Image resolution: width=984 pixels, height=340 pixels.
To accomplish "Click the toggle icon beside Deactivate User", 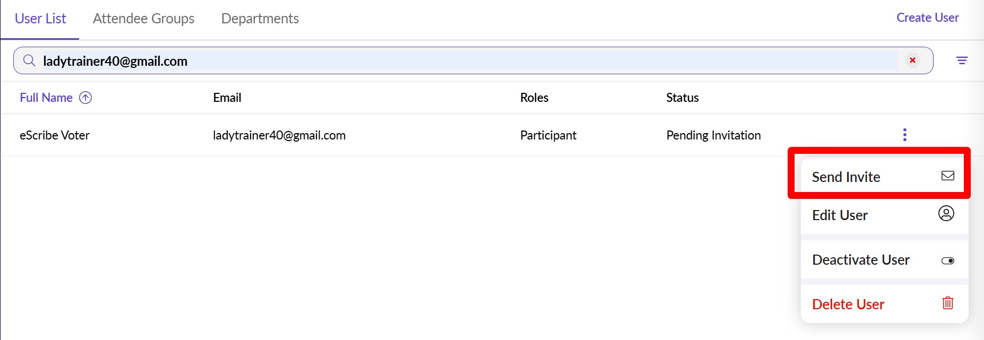I will 947,260.
